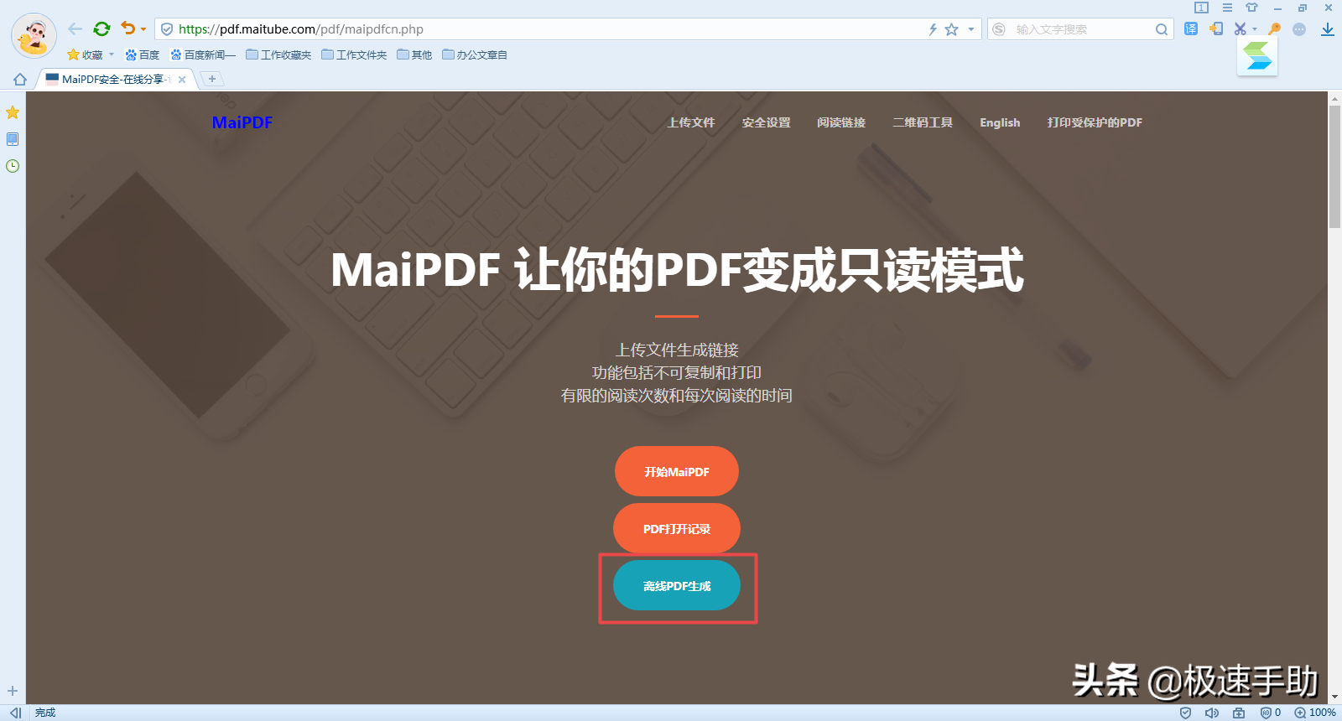The width and height of the screenshot is (1342, 721).
Task: Open the 收藏 favorites star
Action: tap(85, 54)
